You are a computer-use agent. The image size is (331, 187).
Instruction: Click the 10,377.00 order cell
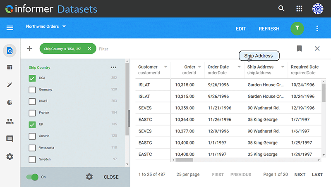pyautogui.click(x=185, y=131)
